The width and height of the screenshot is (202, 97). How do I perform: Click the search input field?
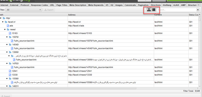click(x=176, y=10)
